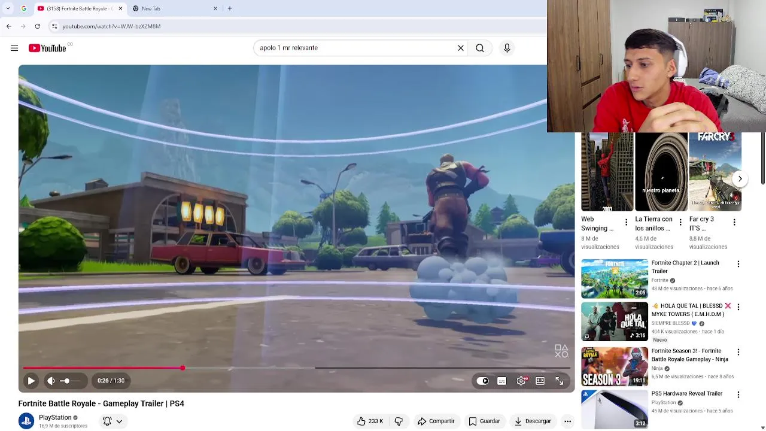
Task: Click SIEMPRE BLESSD channel name
Action: point(671,323)
